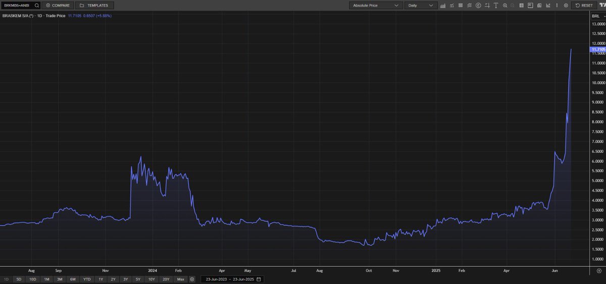Screen dimensions: 606x284
Task: Open the indicators chart icon
Action: tap(452, 6)
